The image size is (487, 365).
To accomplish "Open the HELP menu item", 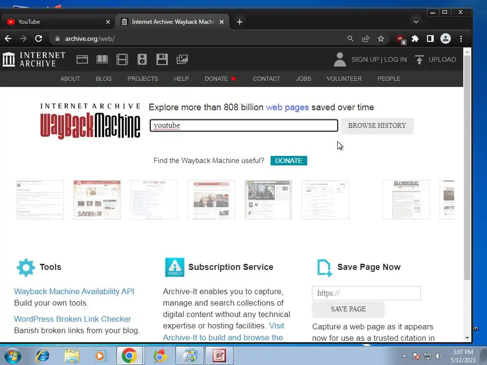I will coord(181,79).
